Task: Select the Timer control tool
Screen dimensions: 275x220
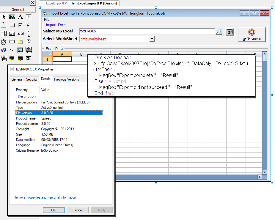Action: point(4,42)
